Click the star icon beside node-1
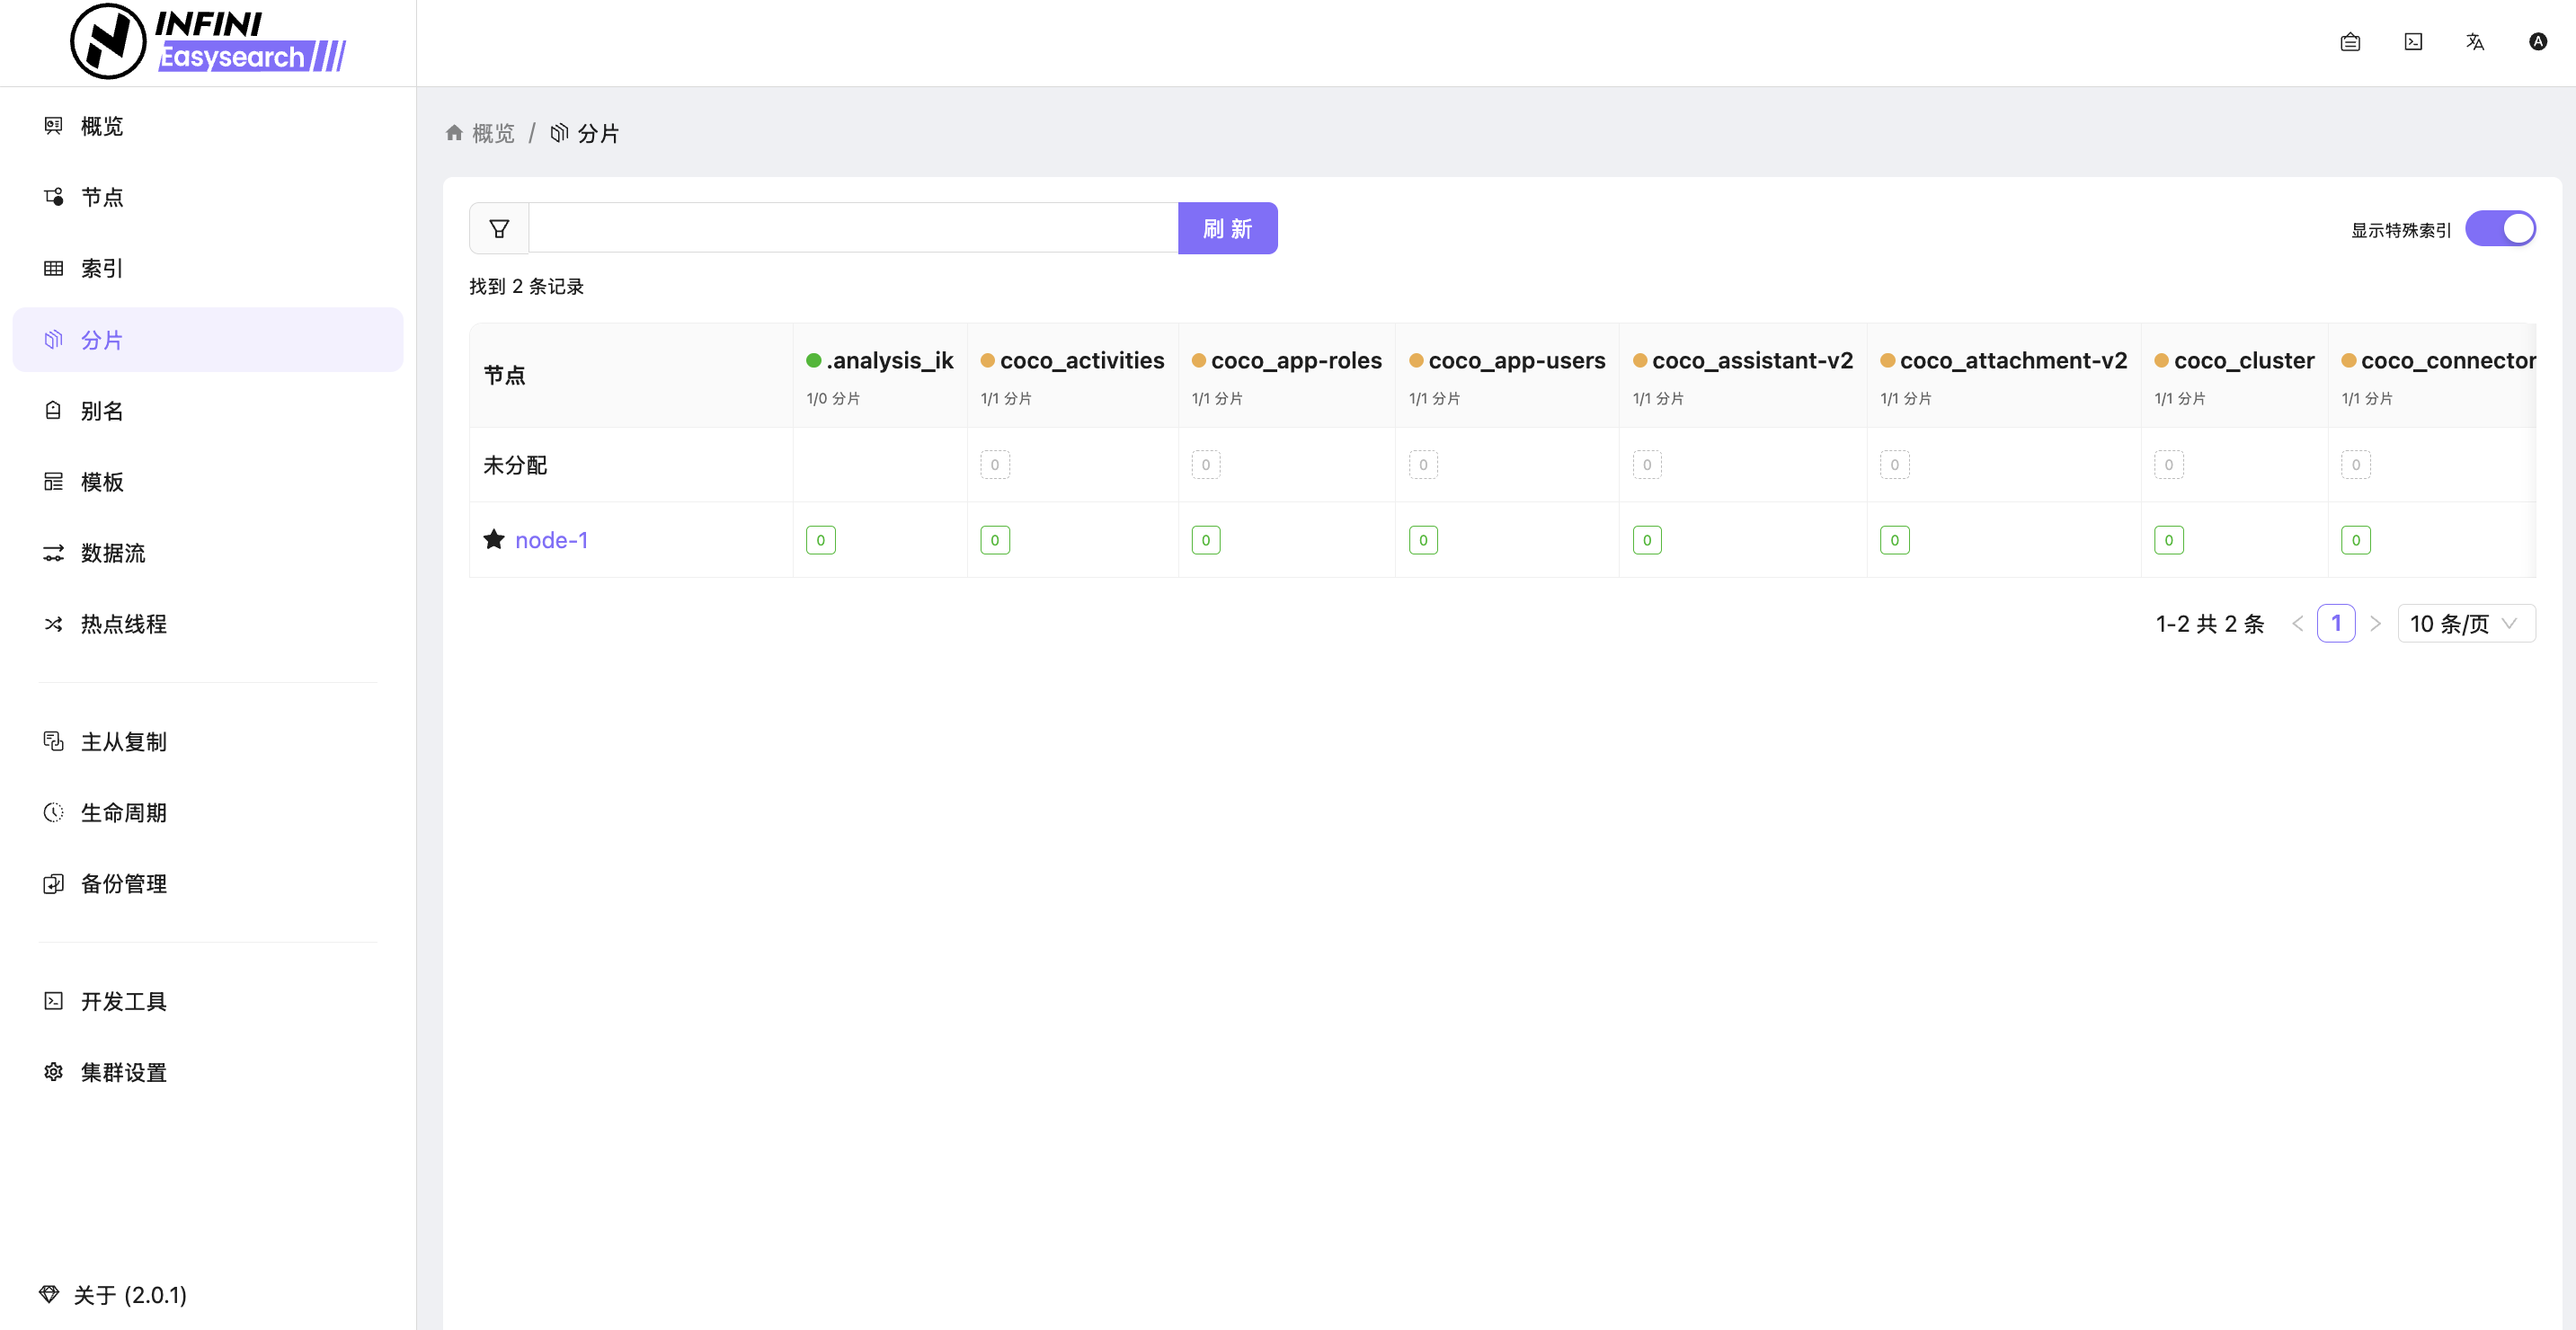Screen dimensions: 2576x1330 494,540
